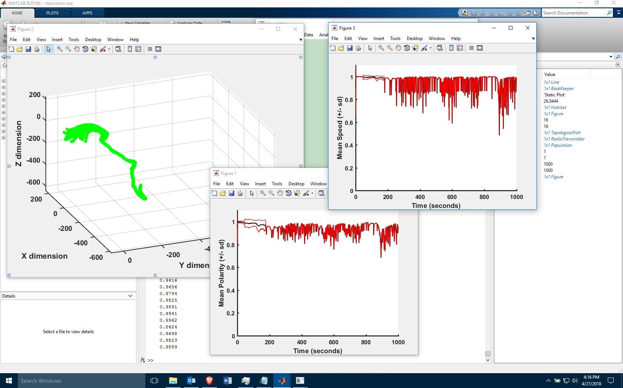Click Command Window scrollbar down arrow

click(x=488, y=360)
